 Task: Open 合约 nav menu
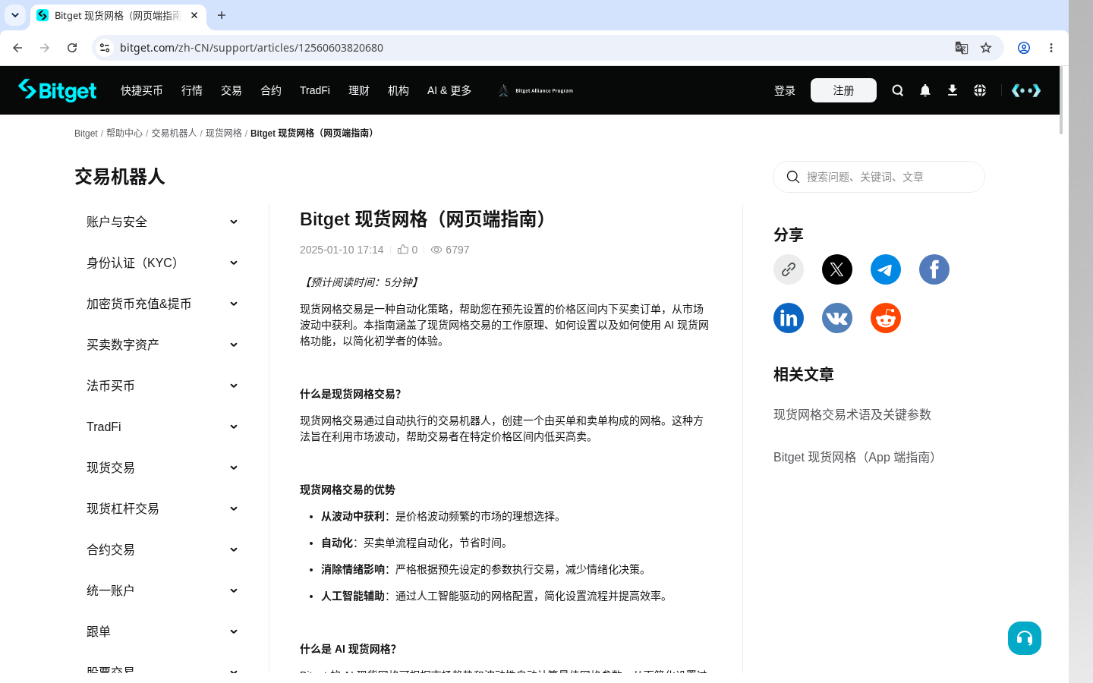(271, 90)
